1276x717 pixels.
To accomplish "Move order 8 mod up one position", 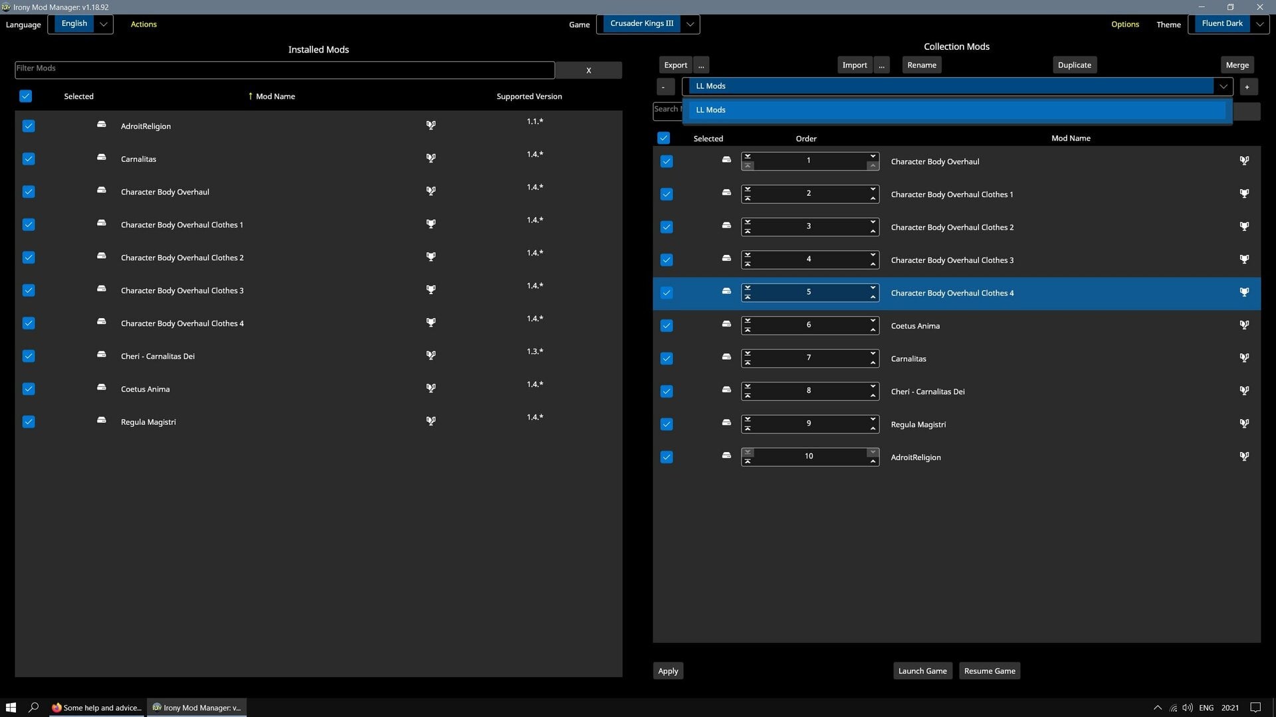I will tap(873, 396).
